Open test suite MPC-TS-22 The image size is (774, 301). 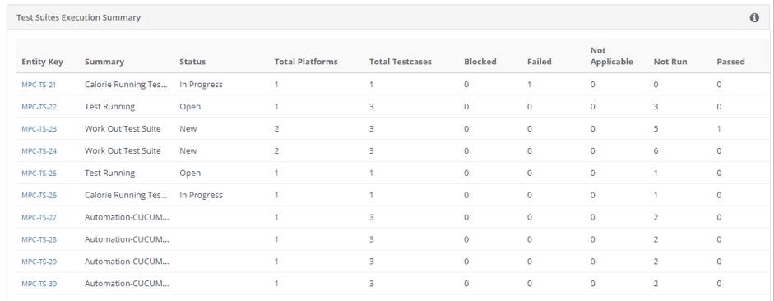tap(39, 107)
